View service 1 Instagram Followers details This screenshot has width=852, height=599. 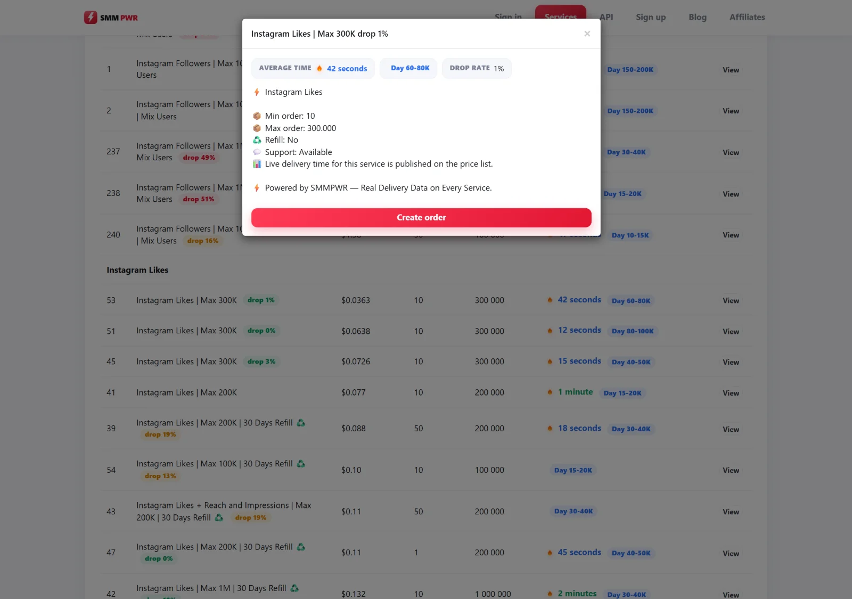pos(731,70)
